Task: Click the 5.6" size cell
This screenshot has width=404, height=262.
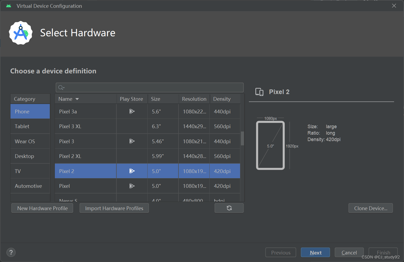Action: (x=163, y=112)
